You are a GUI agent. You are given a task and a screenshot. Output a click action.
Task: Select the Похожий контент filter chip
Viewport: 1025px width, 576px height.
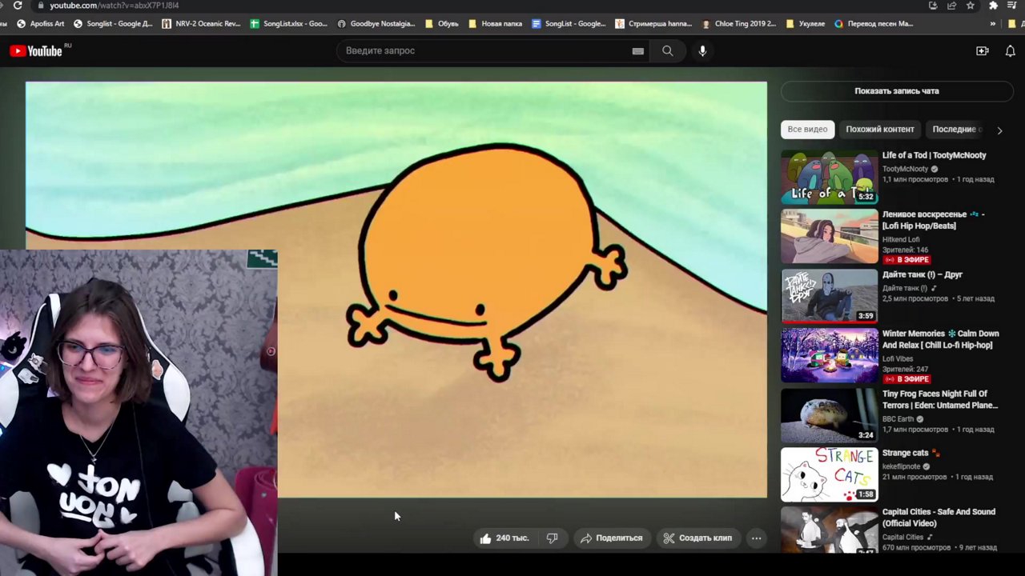(879, 129)
